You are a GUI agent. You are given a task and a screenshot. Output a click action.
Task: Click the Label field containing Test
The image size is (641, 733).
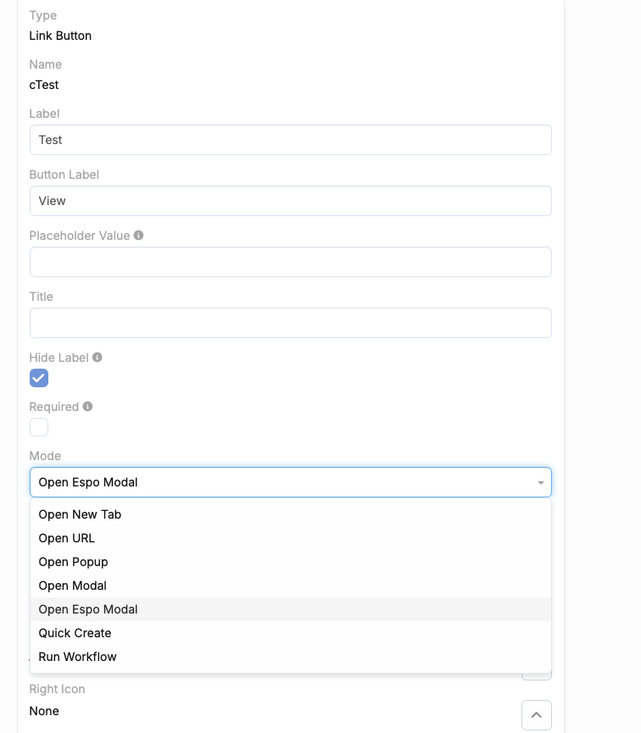(x=290, y=140)
